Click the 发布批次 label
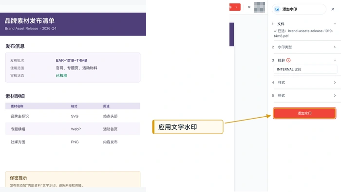This screenshot has width=341, height=192. [17, 60]
